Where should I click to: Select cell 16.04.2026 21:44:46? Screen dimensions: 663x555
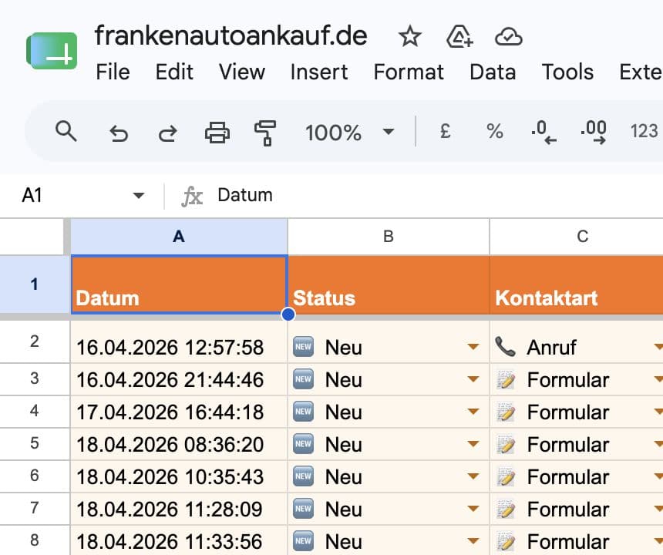[180, 379]
